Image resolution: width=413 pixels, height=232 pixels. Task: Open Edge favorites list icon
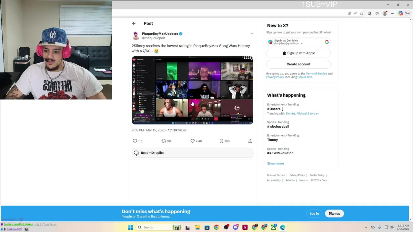pyautogui.click(x=377, y=13)
